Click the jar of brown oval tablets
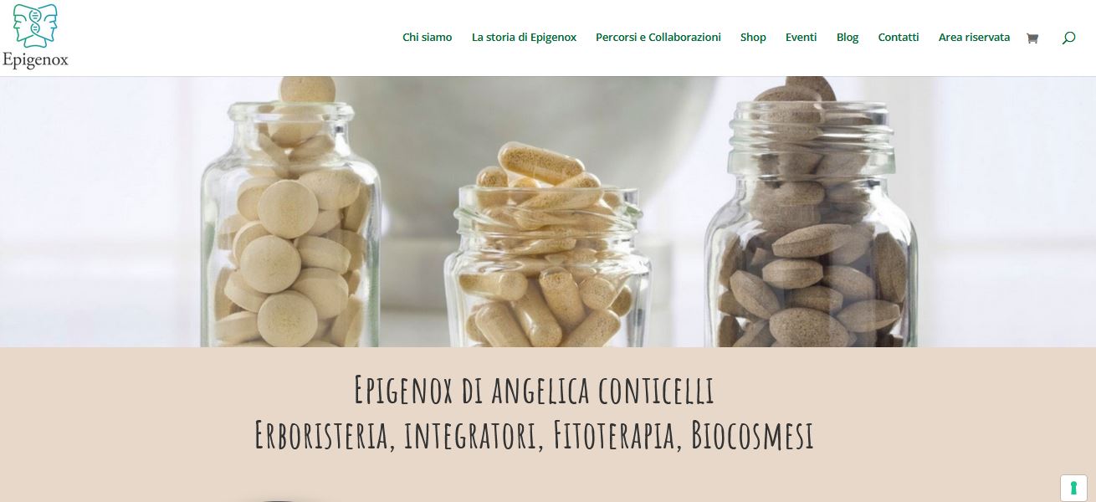The image size is (1096, 502). 811,224
